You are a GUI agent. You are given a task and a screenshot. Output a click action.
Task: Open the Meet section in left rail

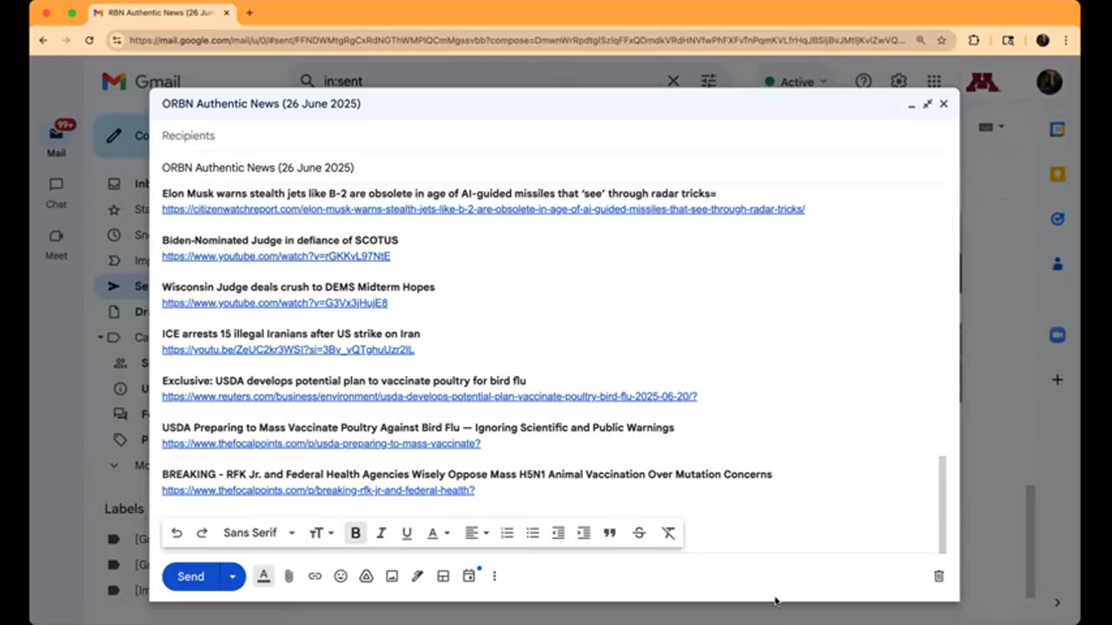[x=56, y=244]
